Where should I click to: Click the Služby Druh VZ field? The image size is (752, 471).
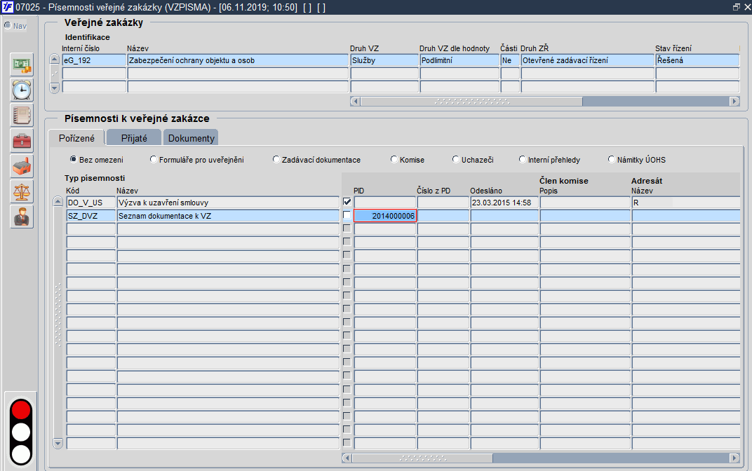coord(384,60)
